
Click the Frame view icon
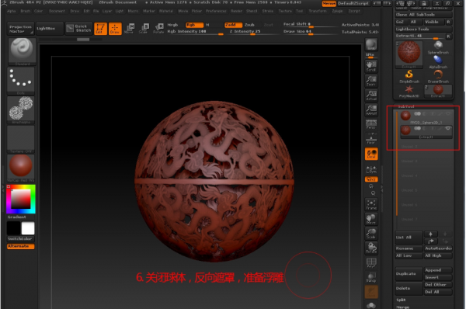[371, 204]
